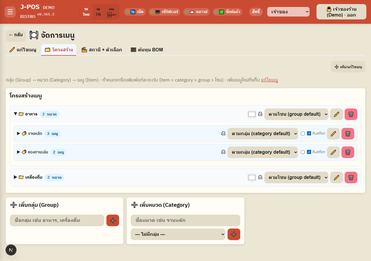
Task: Switch to the แก้ไขเมนู tab
Action: point(23,50)
